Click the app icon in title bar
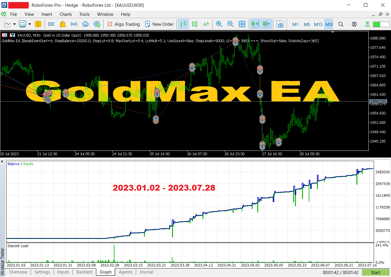This screenshot has height=277, width=391. (4, 5)
